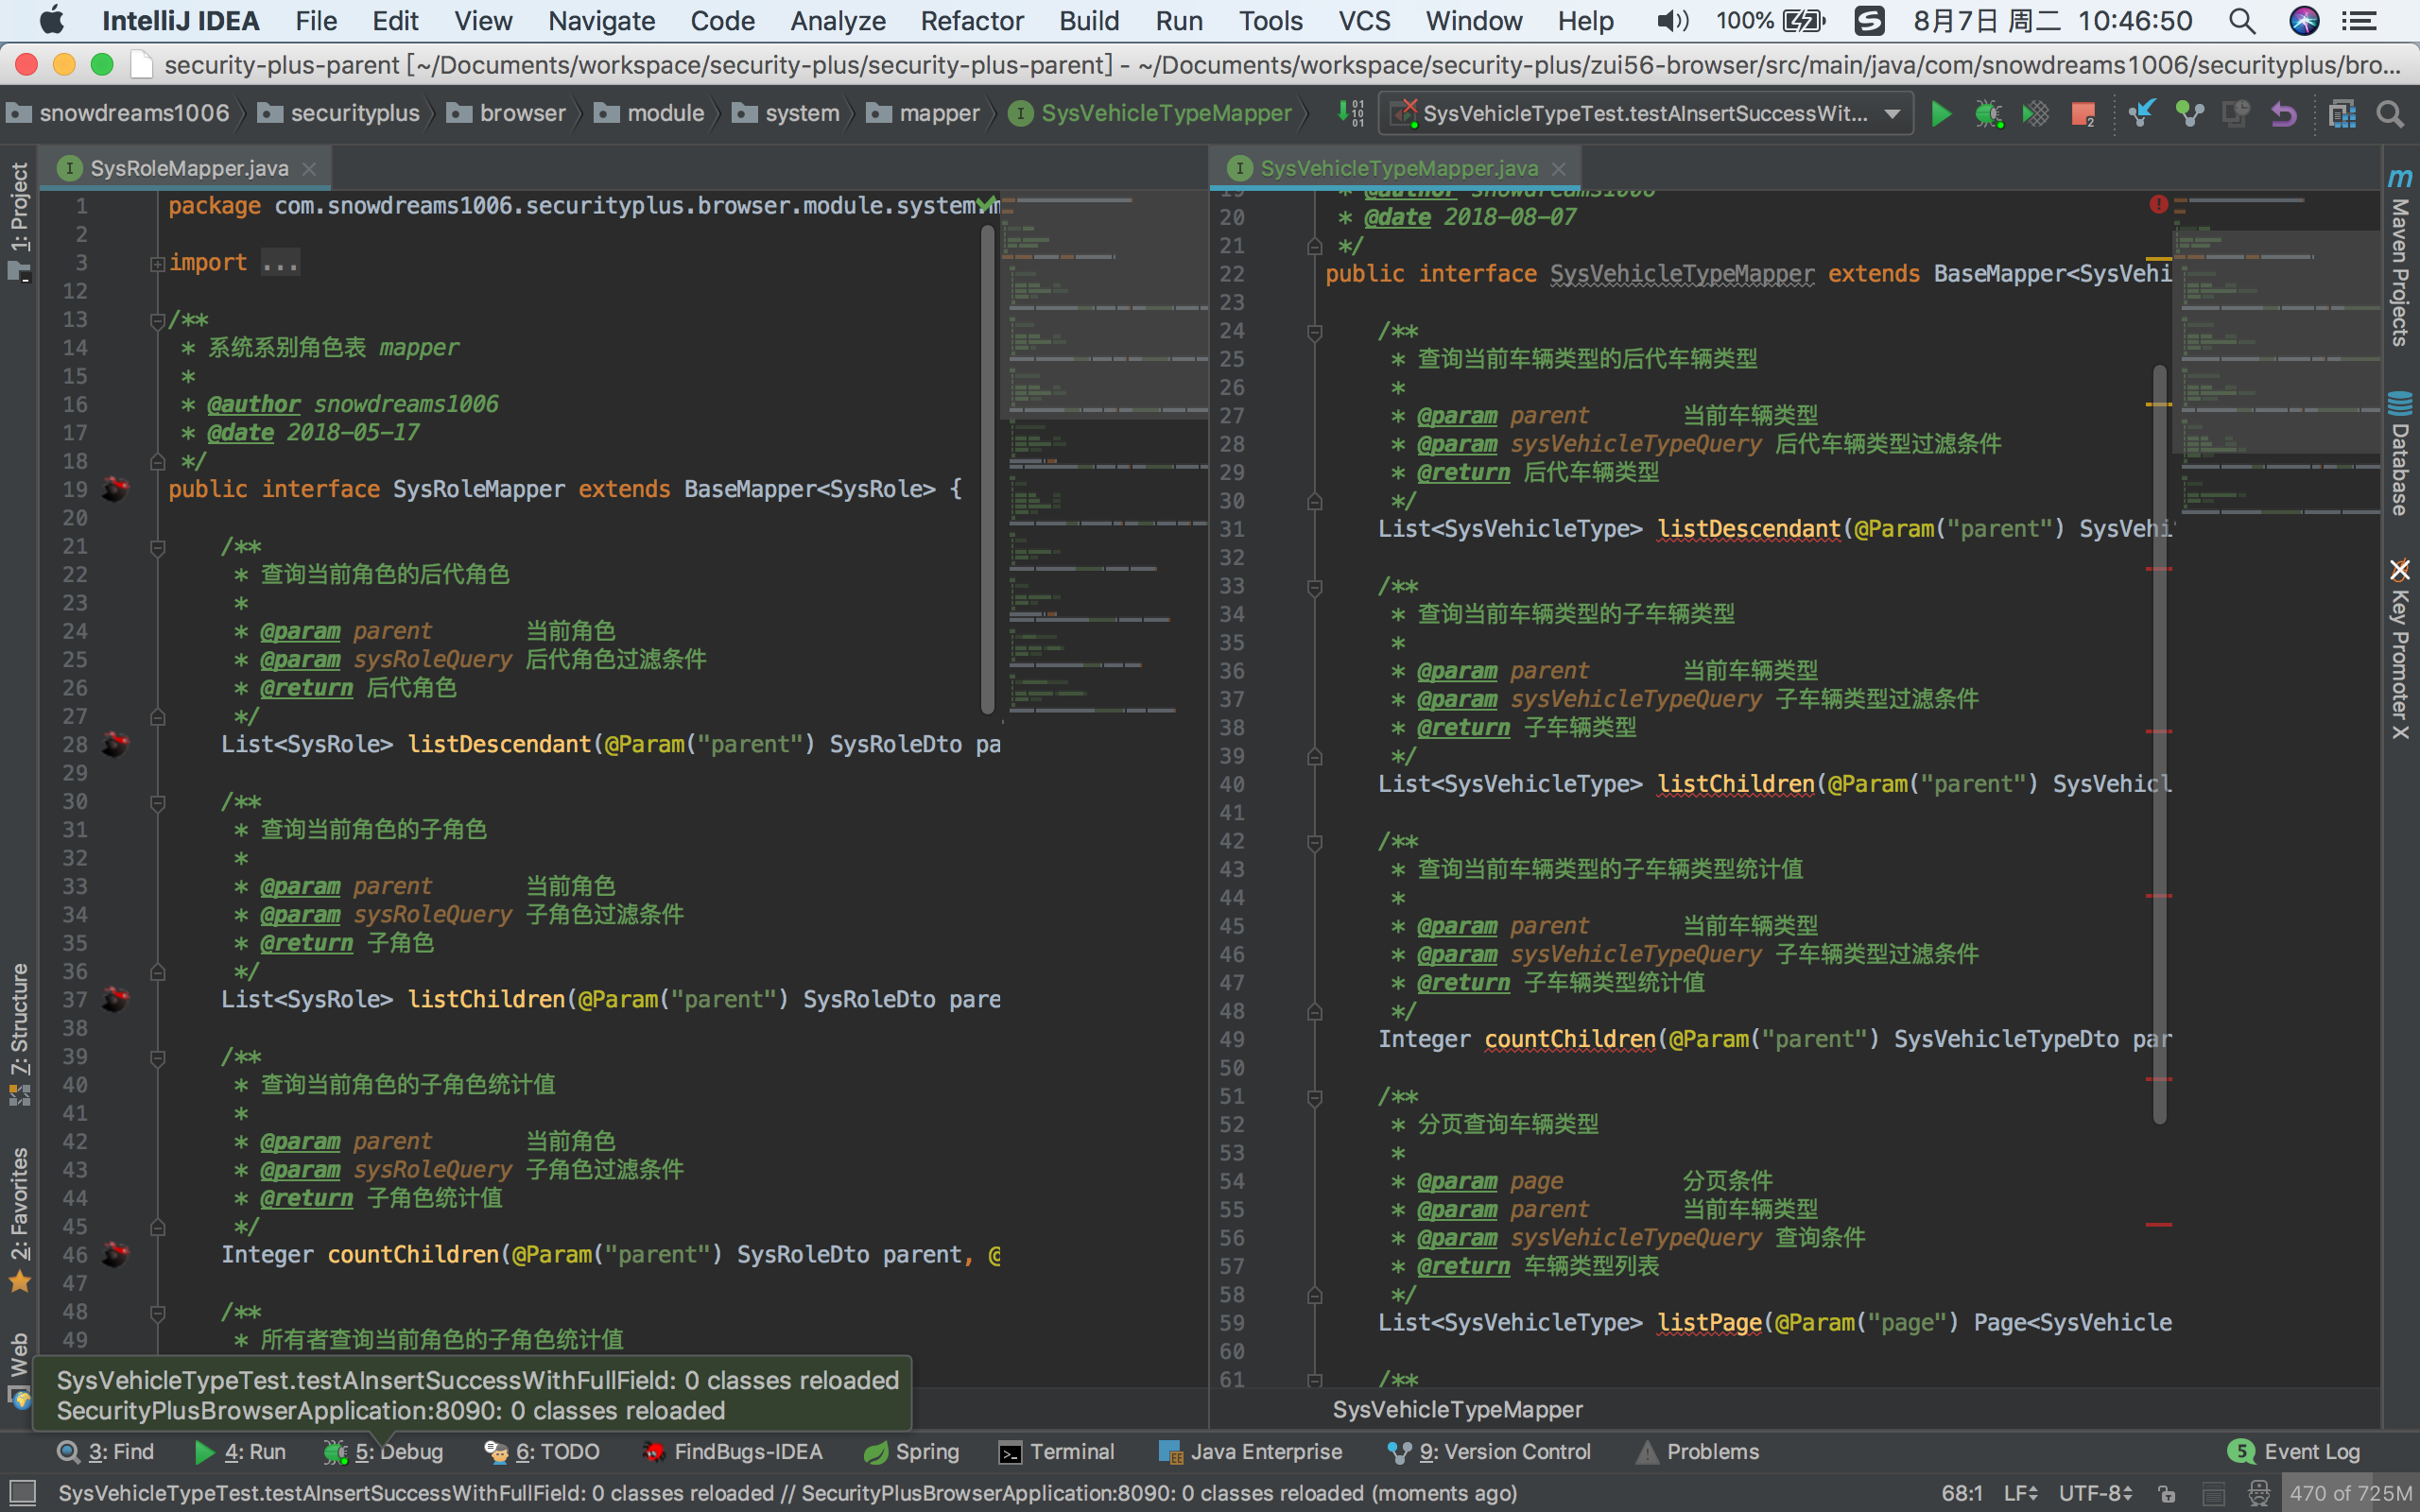2420x1512 pixels.
Task: Click SysVehicleTypeMapper in navigation bar
Action: coord(1150,113)
